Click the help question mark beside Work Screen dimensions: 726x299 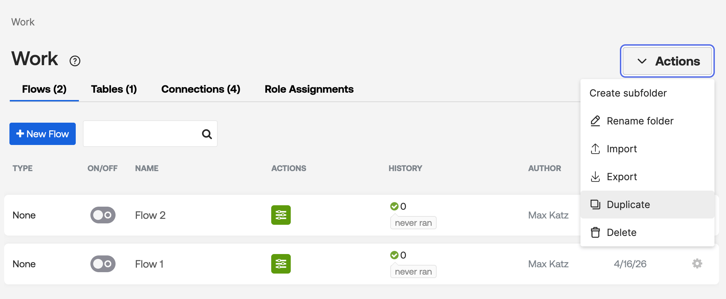click(75, 61)
